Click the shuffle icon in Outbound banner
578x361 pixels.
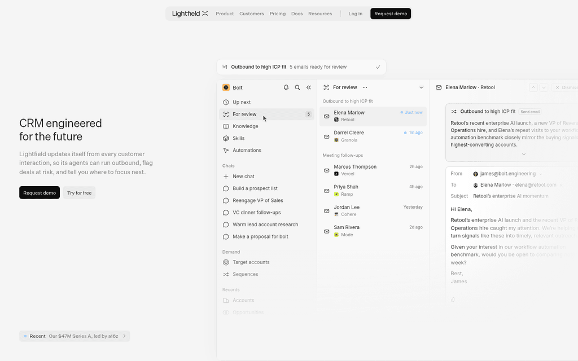coord(225,67)
